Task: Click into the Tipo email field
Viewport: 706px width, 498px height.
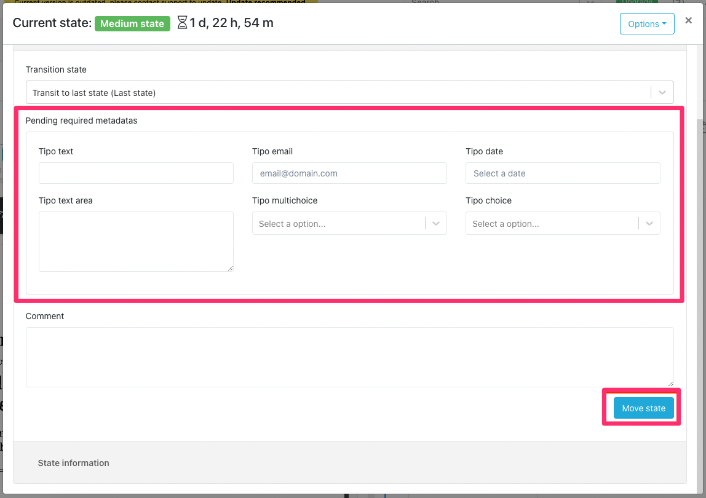Action: point(349,173)
